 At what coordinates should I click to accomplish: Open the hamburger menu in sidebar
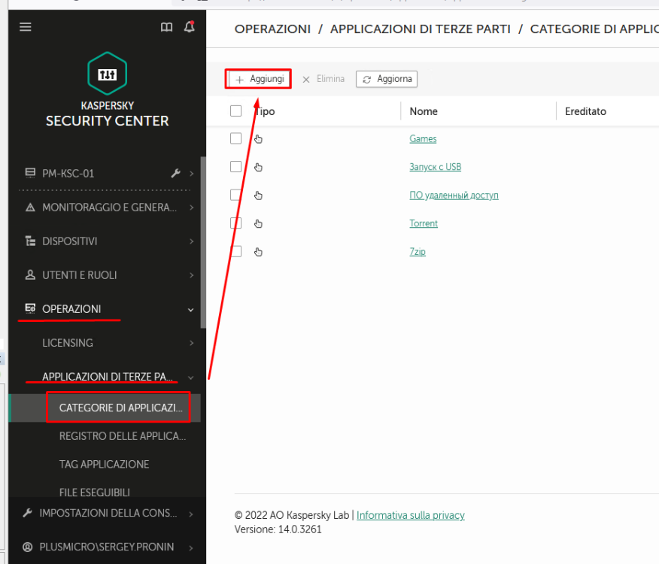coord(26,27)
